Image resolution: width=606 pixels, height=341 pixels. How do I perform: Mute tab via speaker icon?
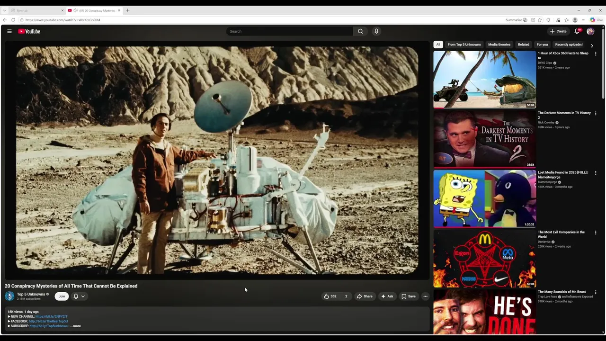coord(75,10)
